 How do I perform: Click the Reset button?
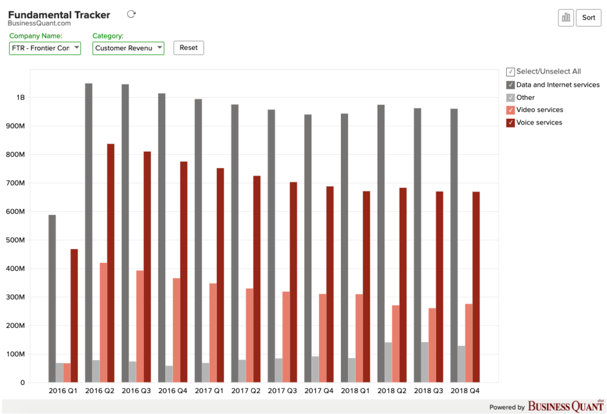[189, 47]
